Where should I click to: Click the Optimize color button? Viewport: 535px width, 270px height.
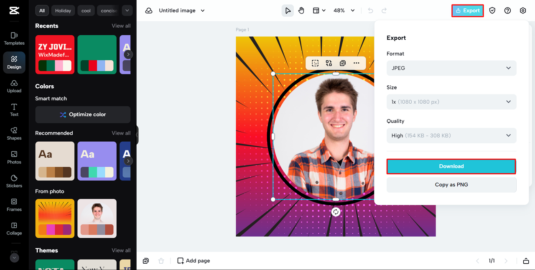[x=83, y=115]
